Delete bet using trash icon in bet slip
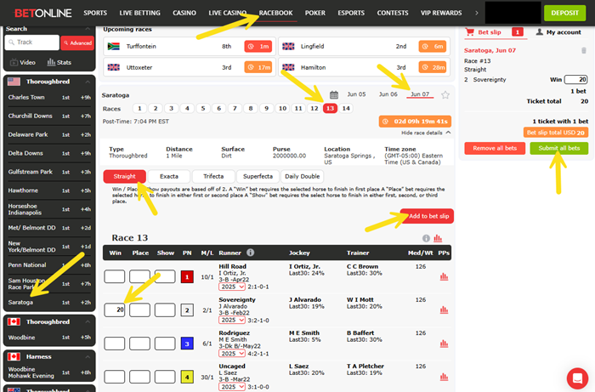This screenshot has height=392, width=595. click(584, 50)
